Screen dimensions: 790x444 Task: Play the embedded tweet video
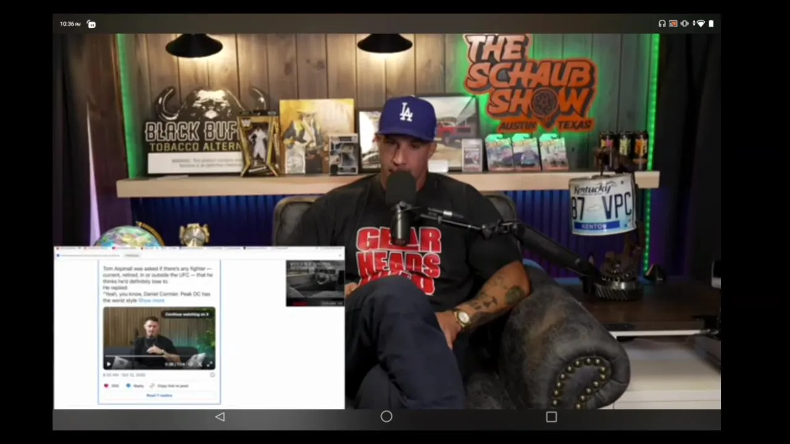[109, 364]
